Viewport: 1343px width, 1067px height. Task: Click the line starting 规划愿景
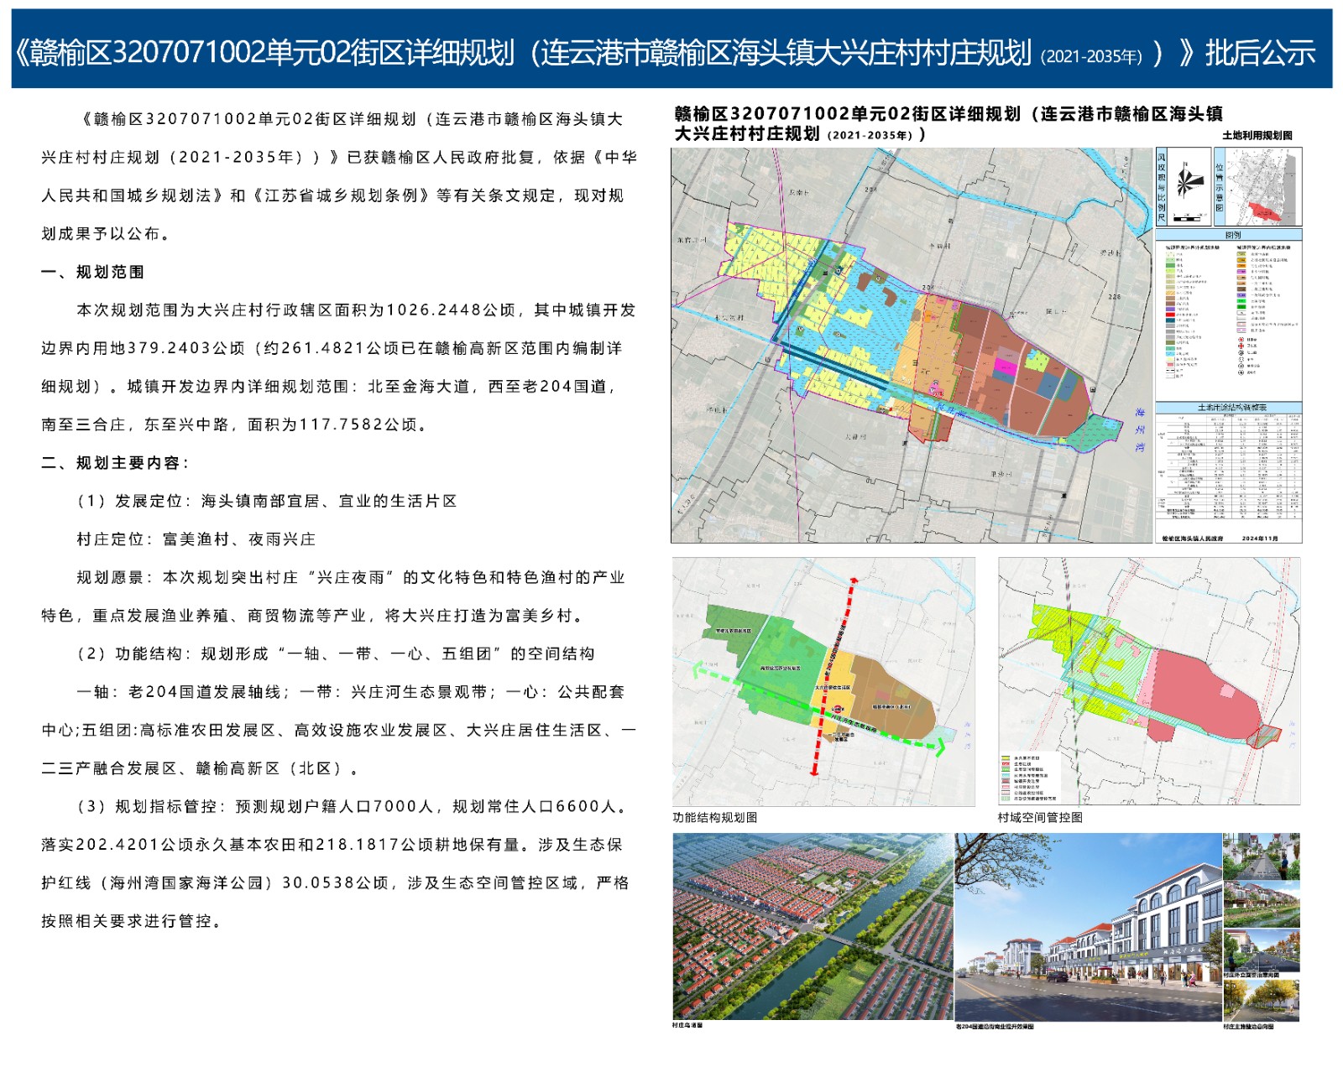coord(351,577)
